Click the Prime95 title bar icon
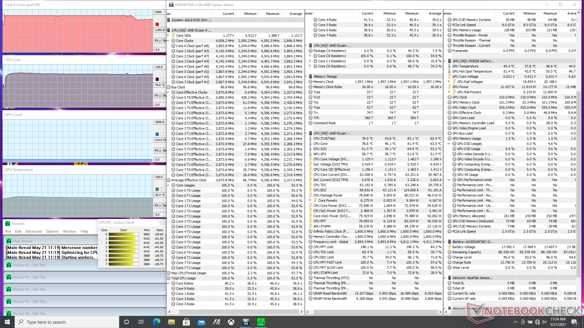The height and width of the screenshot is (328, 584). [8, 224]
